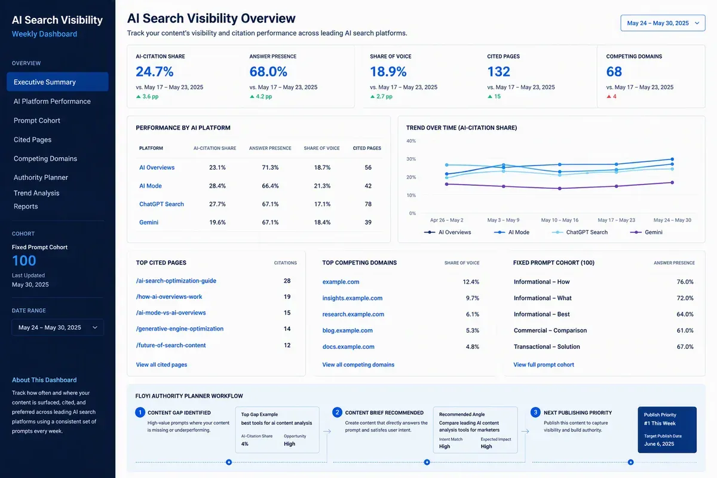Click the AI Mode platform link
This screenshot has height=478, width=717.
151,186
